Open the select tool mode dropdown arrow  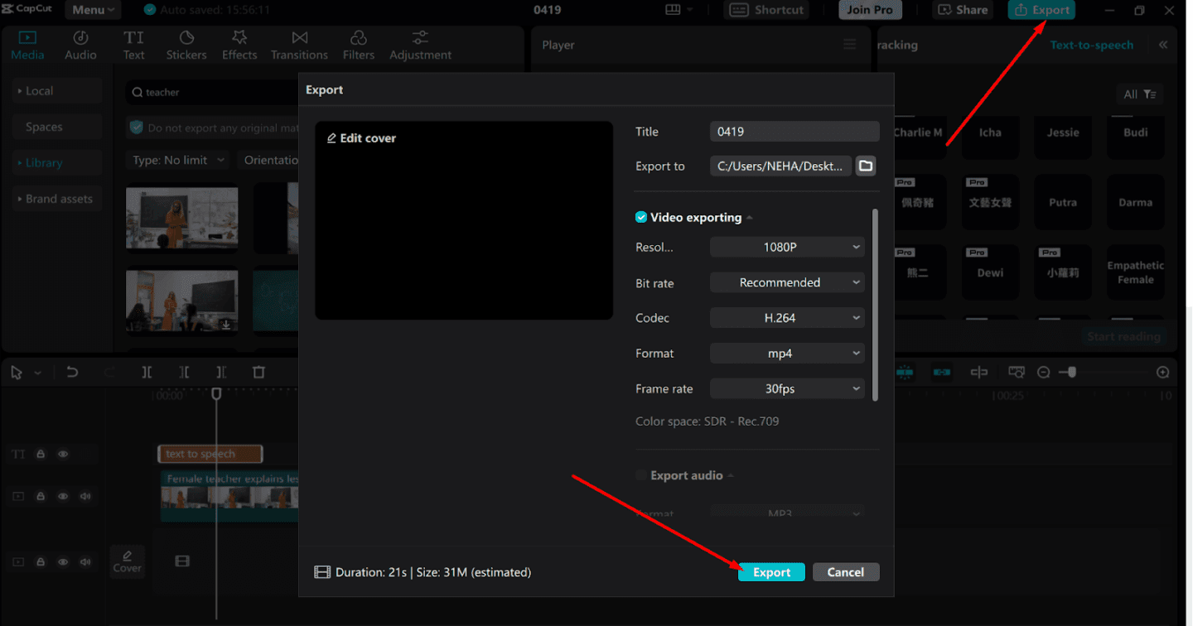[x=37, y=373]
